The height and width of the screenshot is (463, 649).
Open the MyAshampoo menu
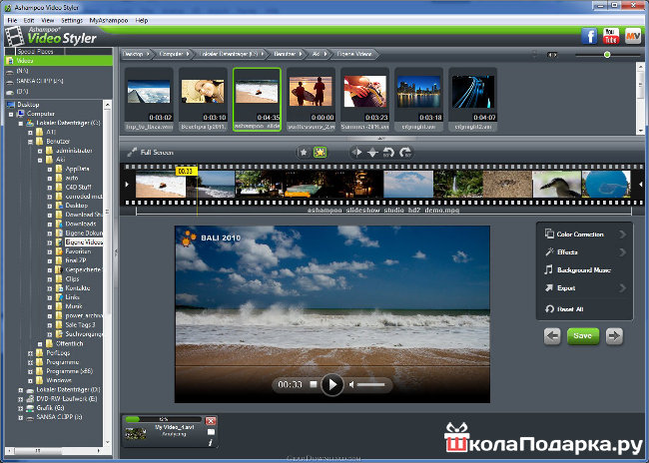(109, 20)
